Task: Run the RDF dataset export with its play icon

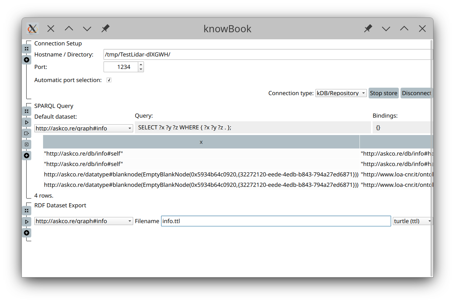Action: 27,221
